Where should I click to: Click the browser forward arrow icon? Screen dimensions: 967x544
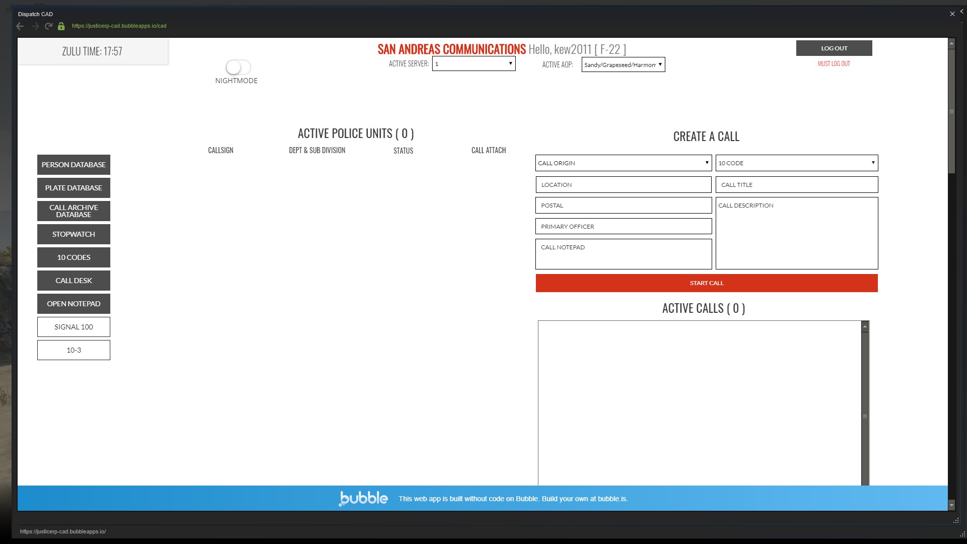pyautogui.click(x=35, y=26)
